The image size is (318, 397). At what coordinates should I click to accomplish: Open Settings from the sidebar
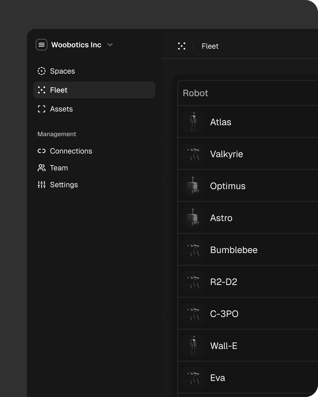[64, 185]
